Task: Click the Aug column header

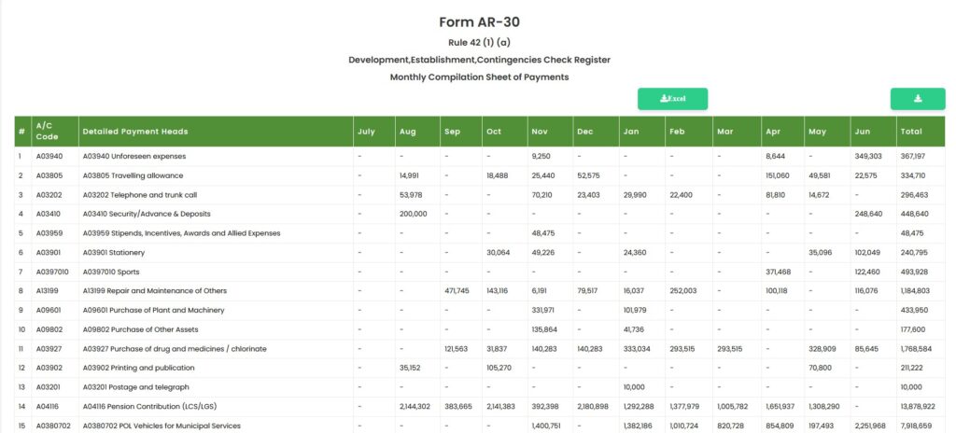Action: (417, 132)
